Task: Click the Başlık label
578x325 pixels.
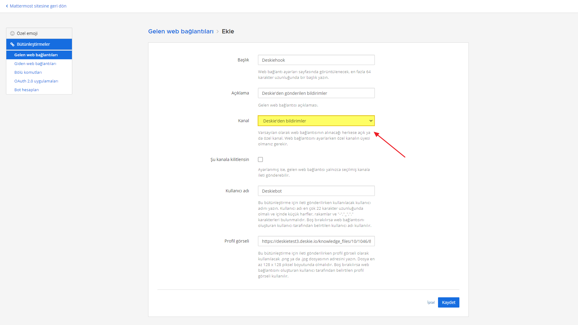Action: click(243, 60)
